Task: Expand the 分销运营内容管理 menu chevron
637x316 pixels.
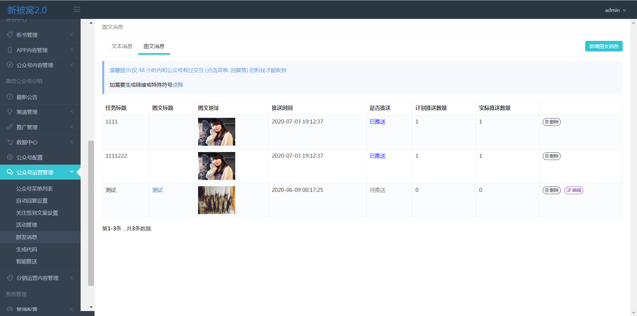Action: coord(72,277)
